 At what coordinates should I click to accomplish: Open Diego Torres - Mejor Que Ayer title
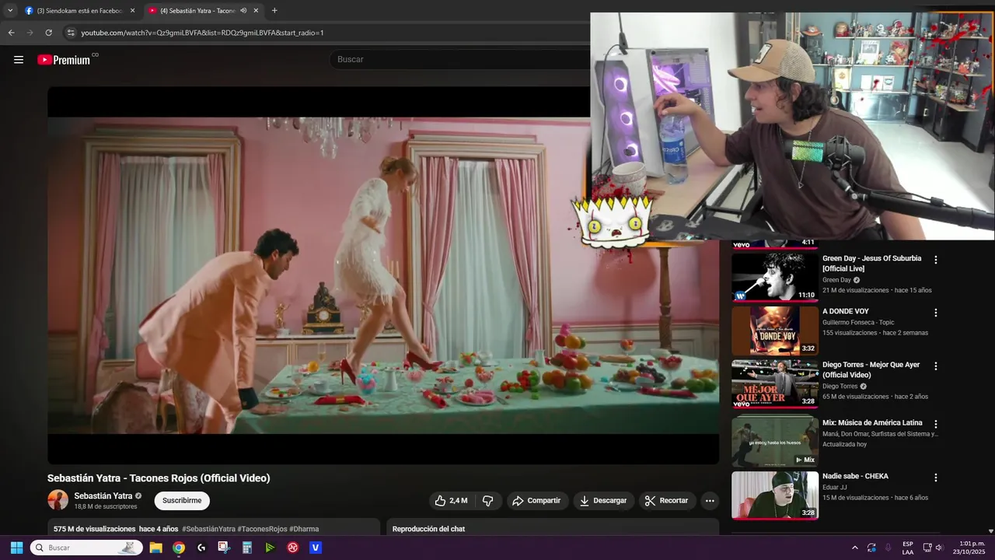point(871,369)
